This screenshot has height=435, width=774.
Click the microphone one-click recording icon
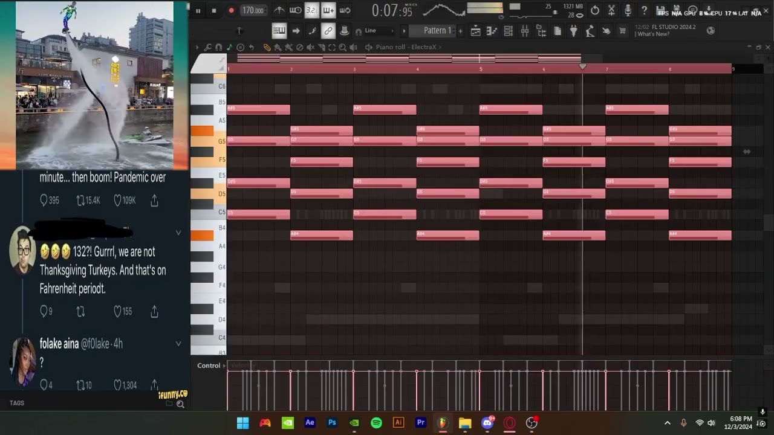tap(628, 10)
